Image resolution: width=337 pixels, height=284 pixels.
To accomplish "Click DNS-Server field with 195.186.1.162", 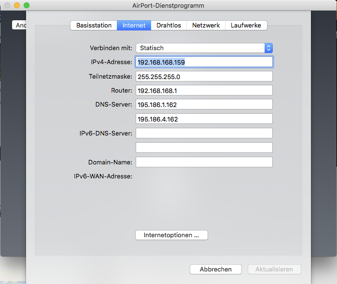I will pos(204,104).
